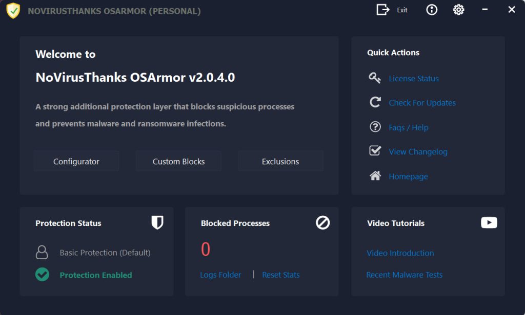Image resolution: width=525 pixels, height=315 pixels.
Task: Open Recent Malware Tests link
Action: (404, 275)
